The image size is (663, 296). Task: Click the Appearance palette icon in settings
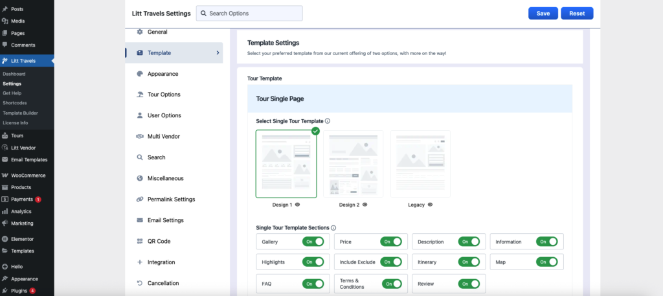point(140,74)
